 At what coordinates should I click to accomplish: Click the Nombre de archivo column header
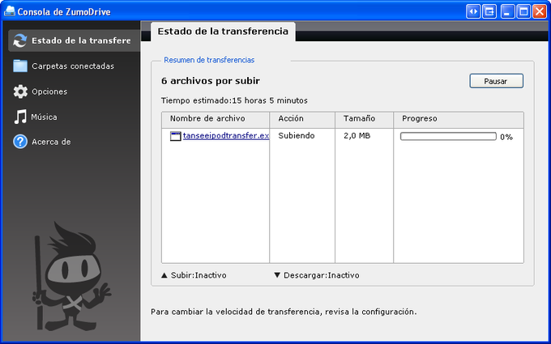[216, 119]
